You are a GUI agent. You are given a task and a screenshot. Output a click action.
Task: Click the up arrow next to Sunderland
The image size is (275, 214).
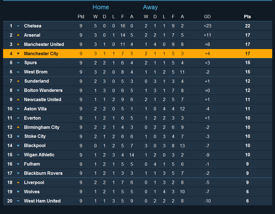coord(18,81)
